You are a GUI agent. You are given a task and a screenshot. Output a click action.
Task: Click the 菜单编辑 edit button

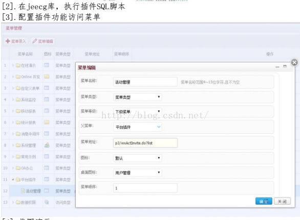pyautogui.click(x=43, y=41)
